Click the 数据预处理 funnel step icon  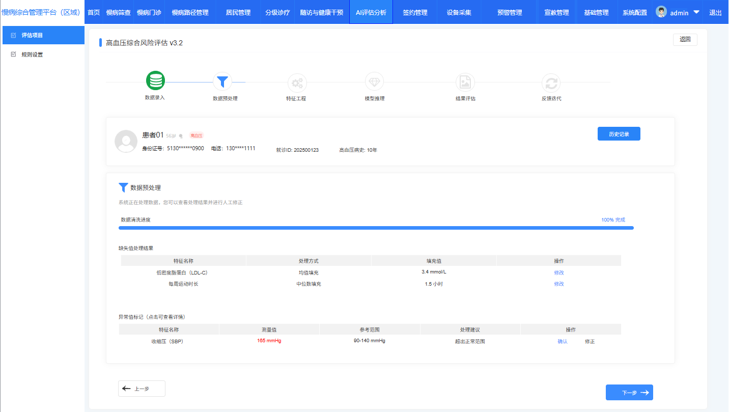point(222,81)
